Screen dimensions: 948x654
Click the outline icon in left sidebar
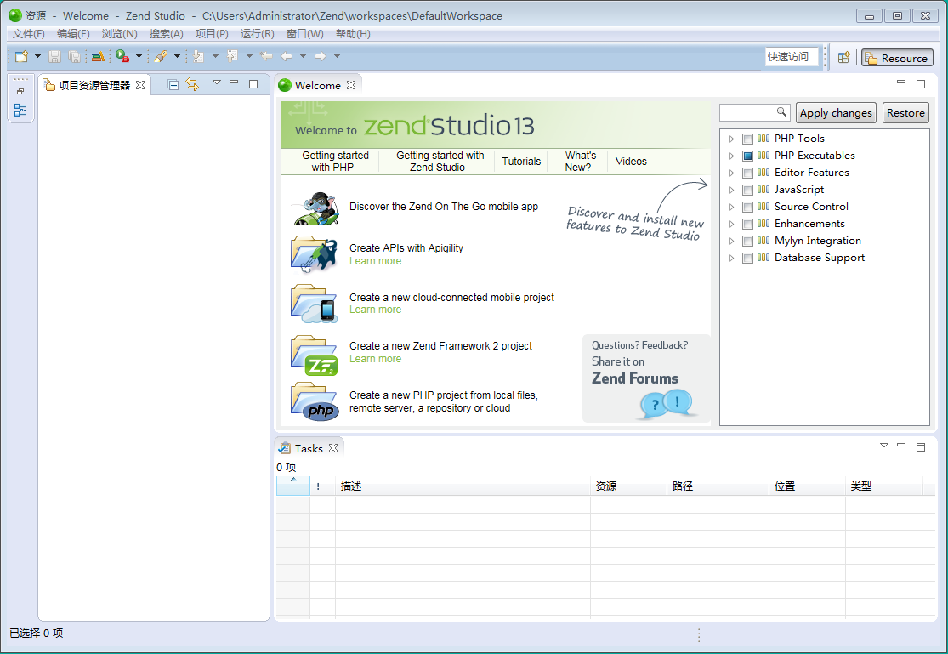20,110
